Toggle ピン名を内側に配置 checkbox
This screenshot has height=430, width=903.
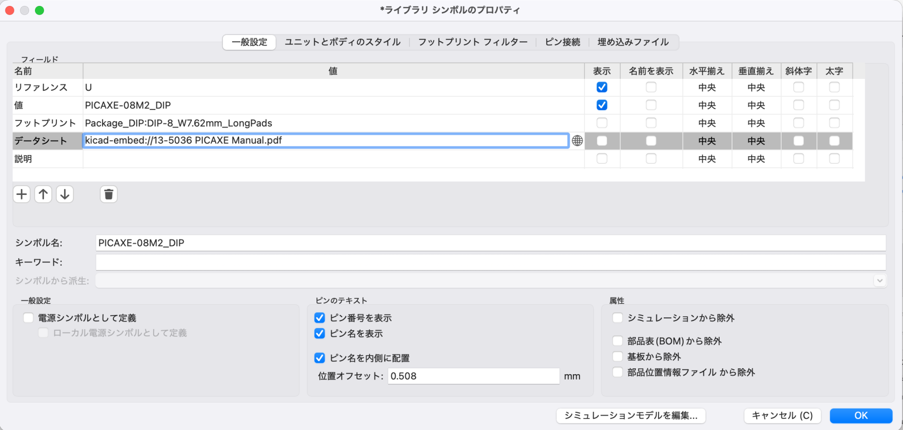coord(320,358)
